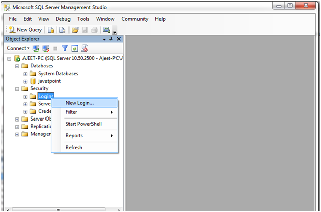Click Refresh in the context menu
Viewport: 321px width, 212px height.
(74, 147)
